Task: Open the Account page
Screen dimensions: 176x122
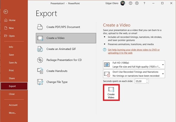Action: pos(14,105)
